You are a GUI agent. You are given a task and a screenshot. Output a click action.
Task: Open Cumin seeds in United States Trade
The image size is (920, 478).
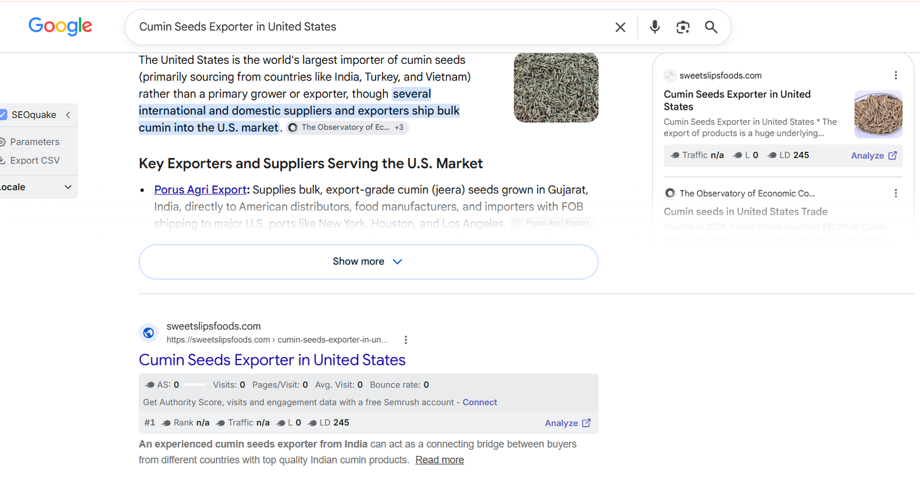[746, 212]
